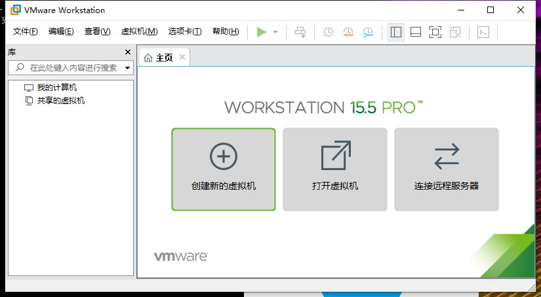Toggle the thumbnail bar view icon

tap(415, 32)
